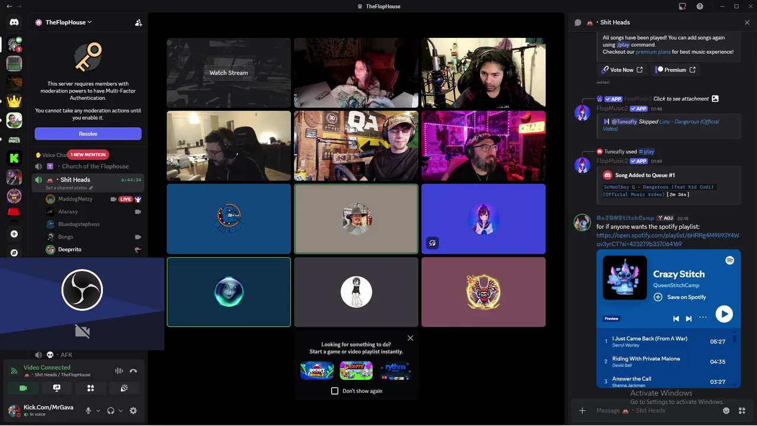Image resolution: width=757 pixels, height=426 pixels.
Task: Toggle the crossed-out camera on OBS preview
Action: click(82, 331)
